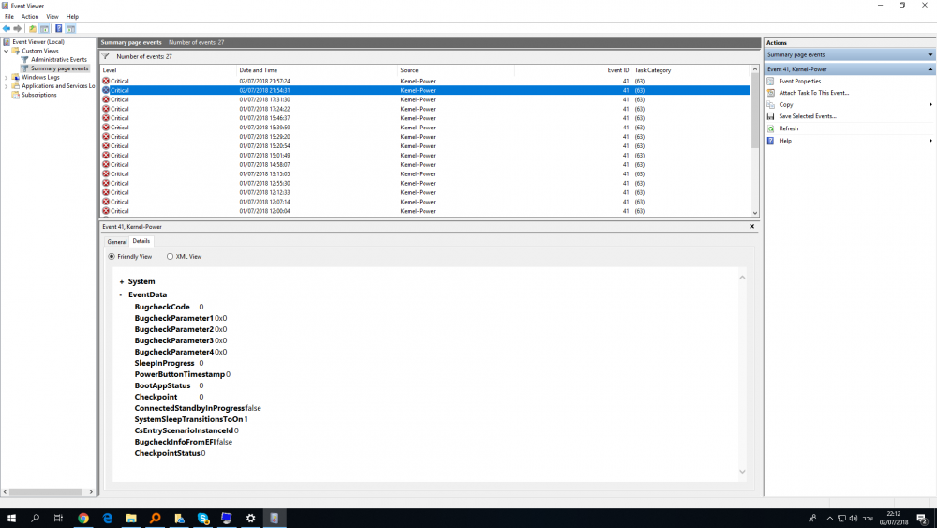Select the event at 01/07/2018 15:46:37
Image resolution: width=937 pixels, height=528 pixels.
(424, 118)
